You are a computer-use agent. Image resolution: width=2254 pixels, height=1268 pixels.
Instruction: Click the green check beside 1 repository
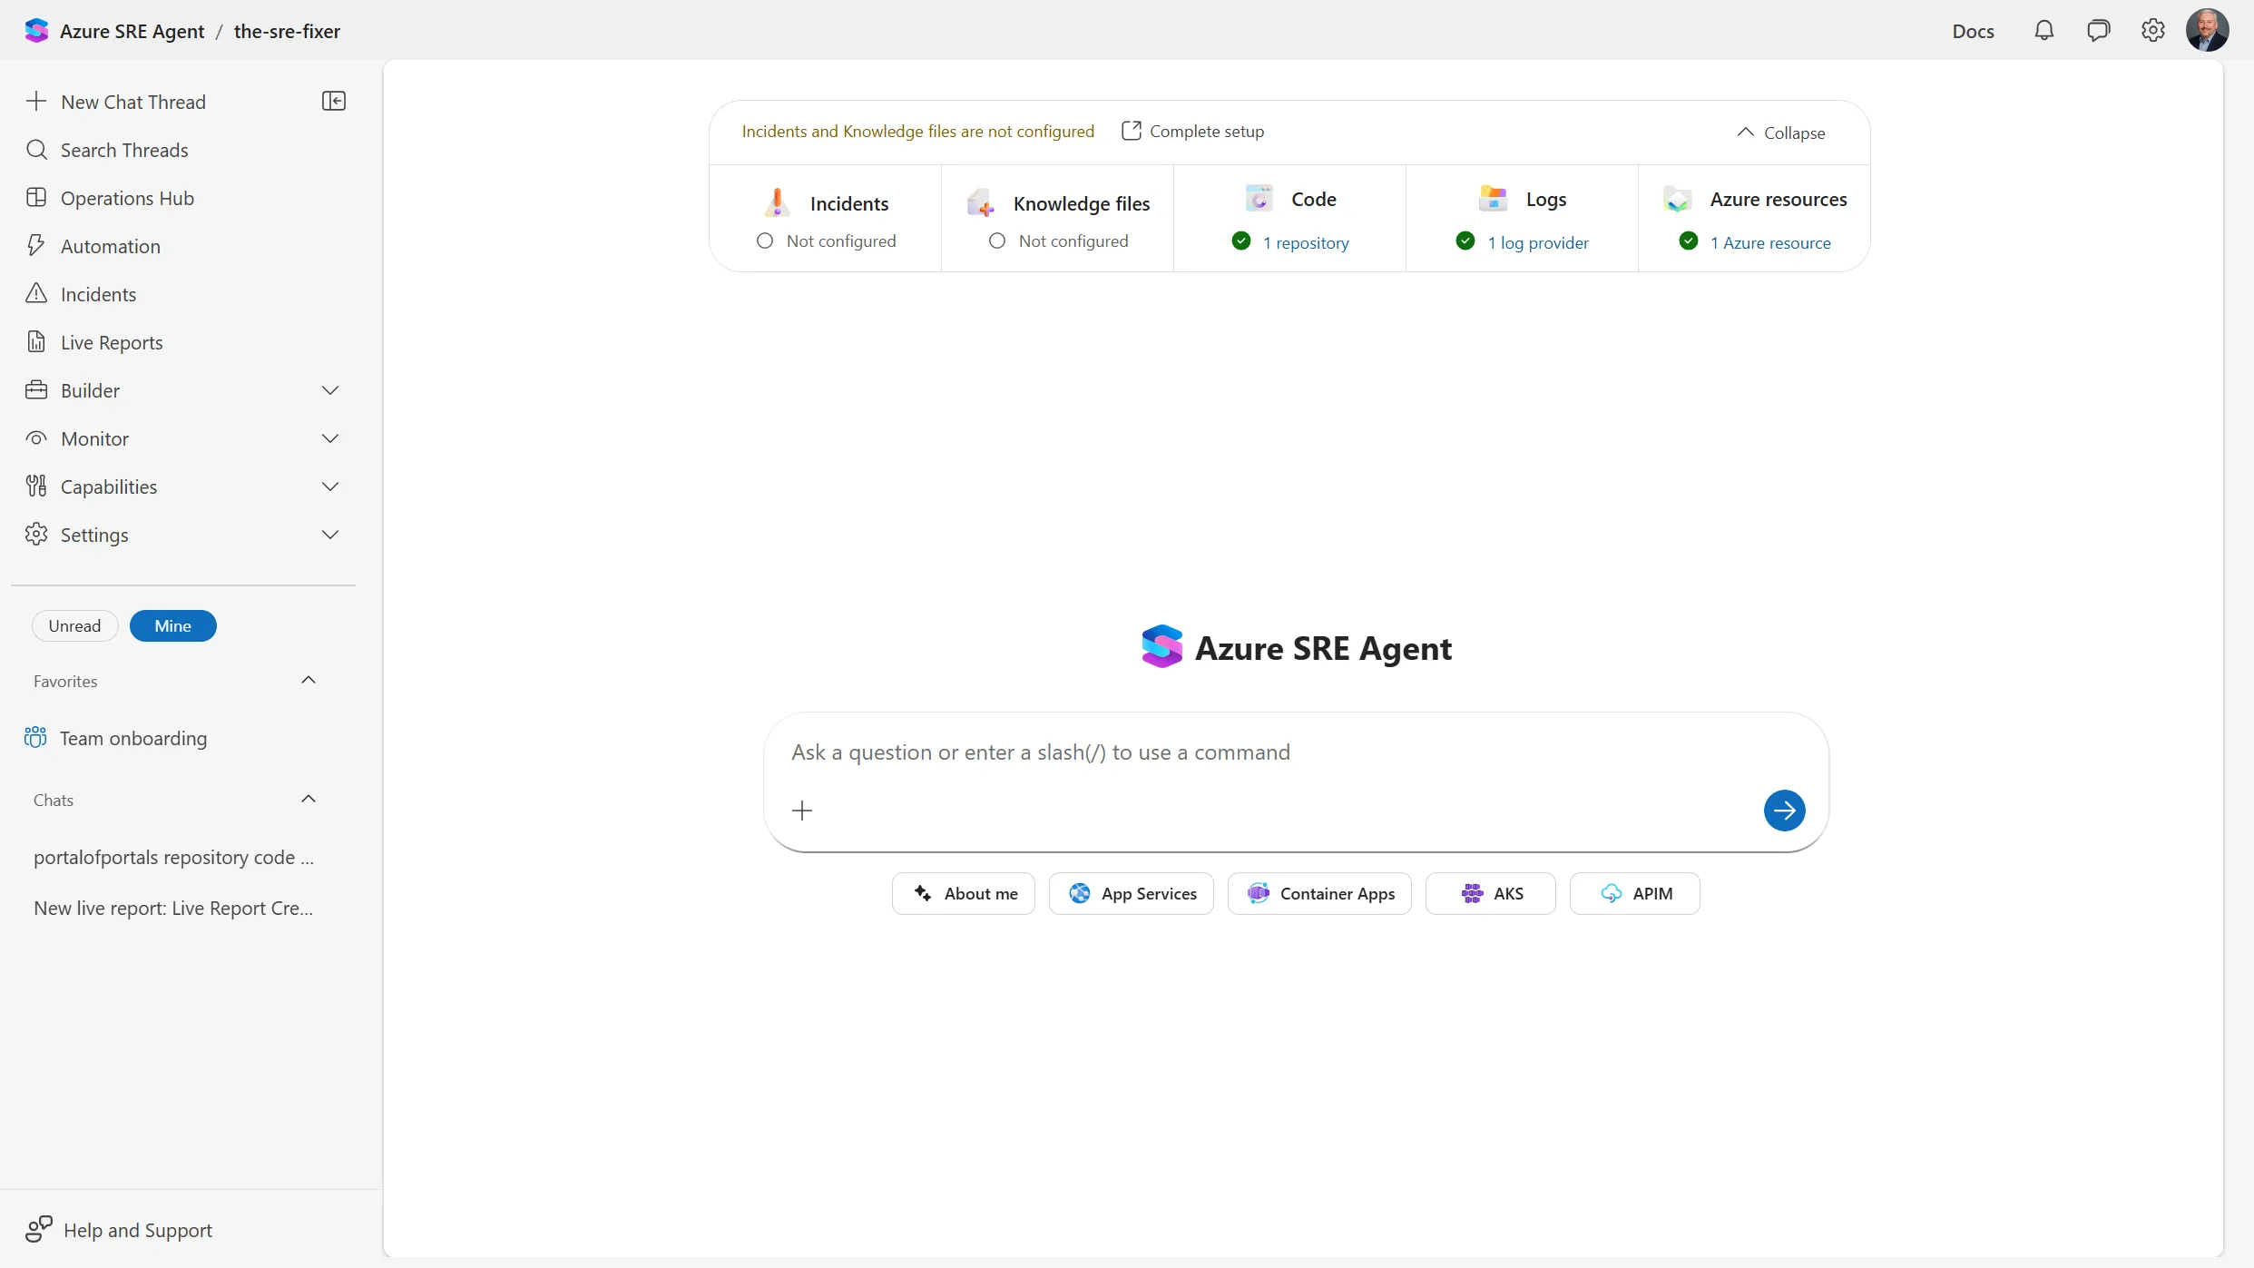coord(1241,241)
